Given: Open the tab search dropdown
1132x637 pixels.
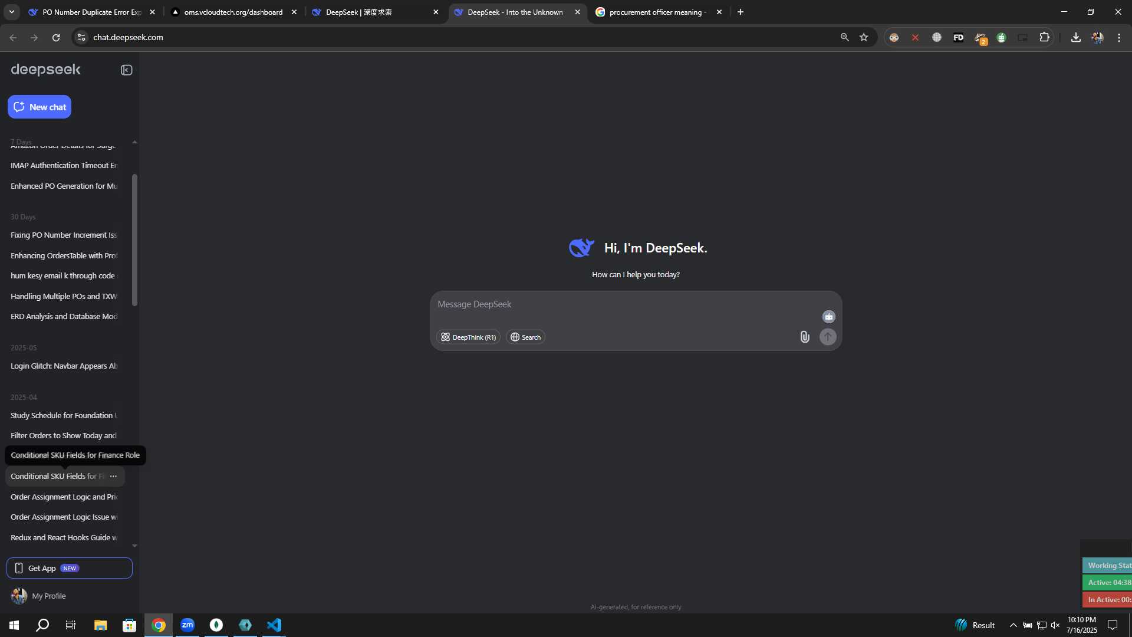Looking at the screenshot, I should [12, 12].
